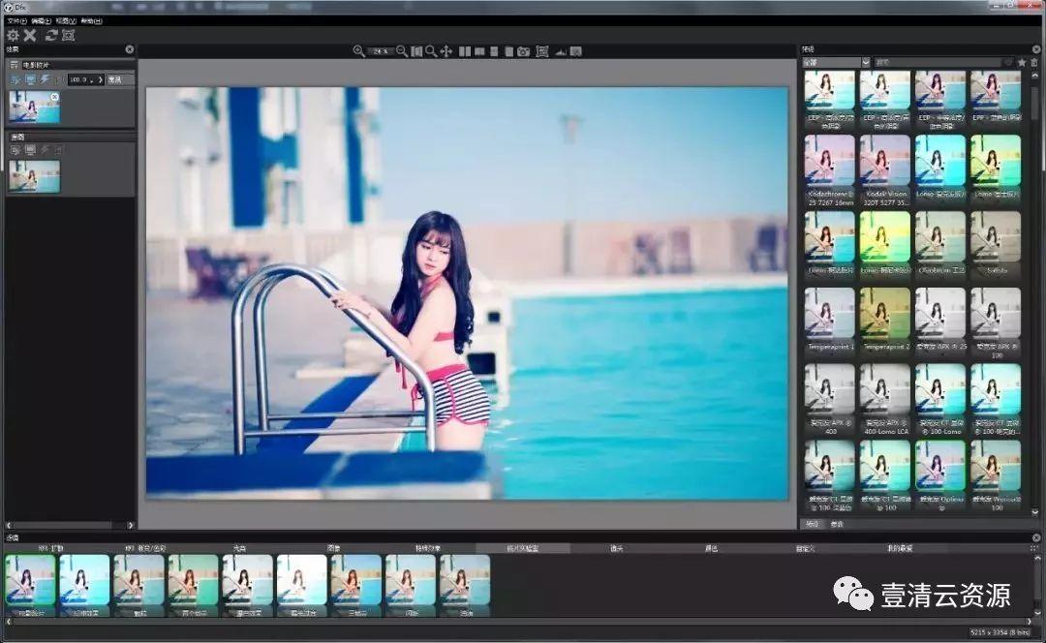Open the 编辑 menu
Screen dimensions: 1046x643
pyautogui.click(x=42, y=20)
